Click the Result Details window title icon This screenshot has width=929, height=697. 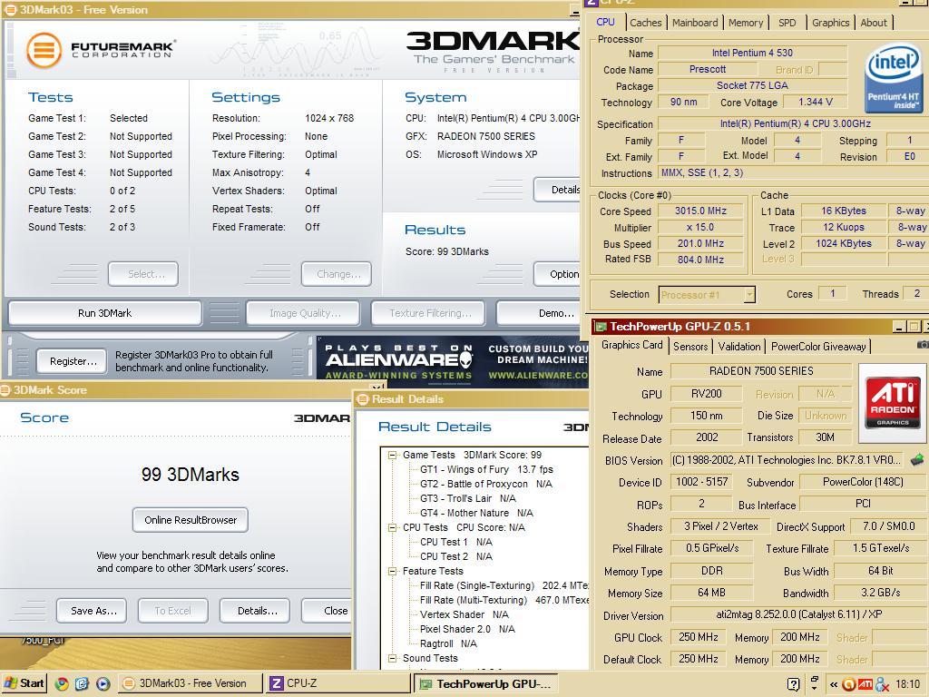pyautogui.click(x=363, y=399)
